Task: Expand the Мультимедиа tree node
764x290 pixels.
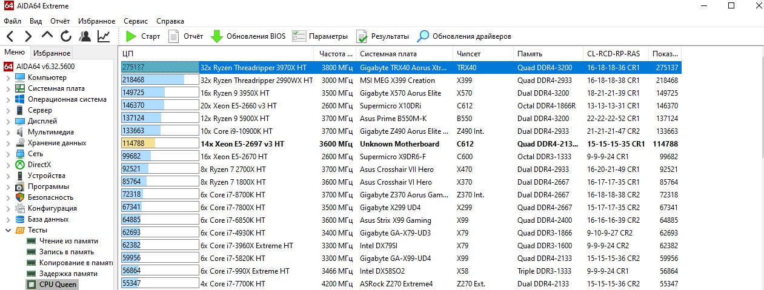Action: pyautogui.click(x=8, y=132)
